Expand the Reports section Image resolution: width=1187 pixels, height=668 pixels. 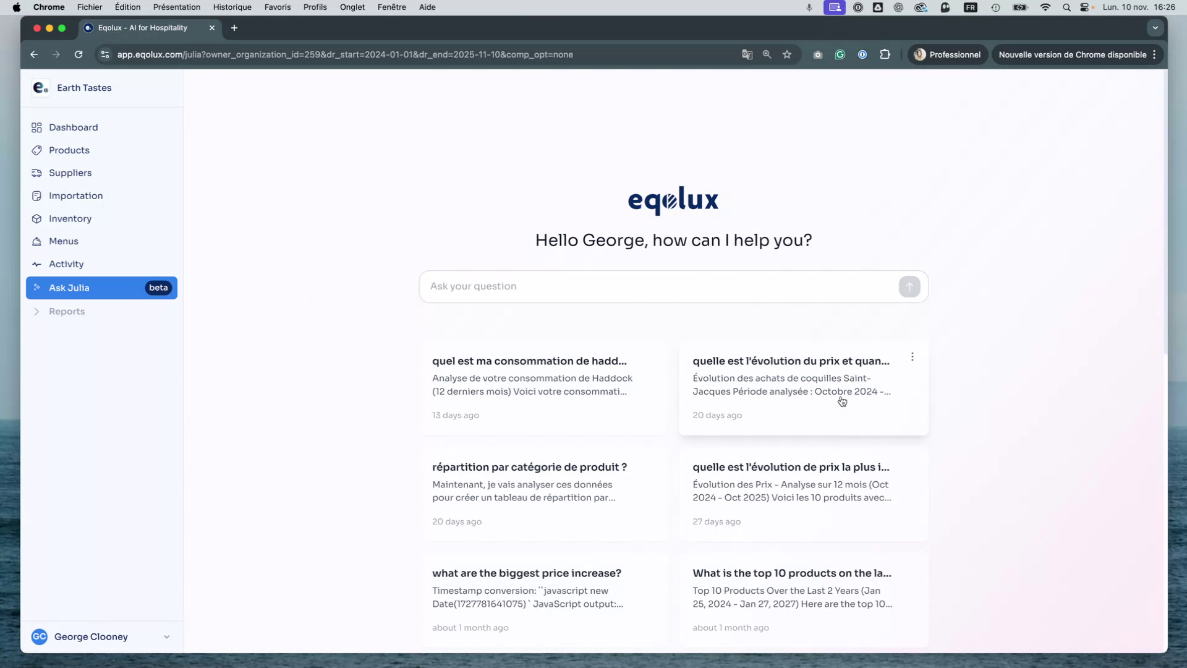click(x=67, y=311)
